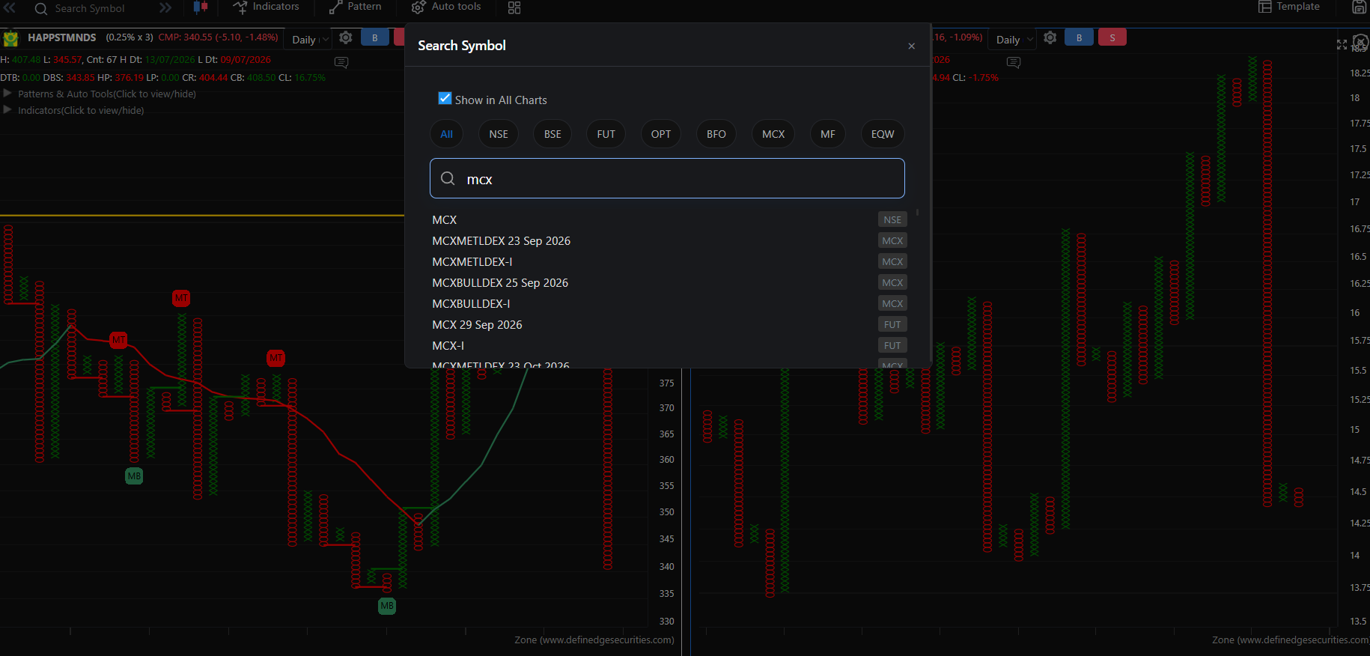1370x656 pixels.
Task: Open the Pattern menu in the toolbar
Action: point(356,7)
